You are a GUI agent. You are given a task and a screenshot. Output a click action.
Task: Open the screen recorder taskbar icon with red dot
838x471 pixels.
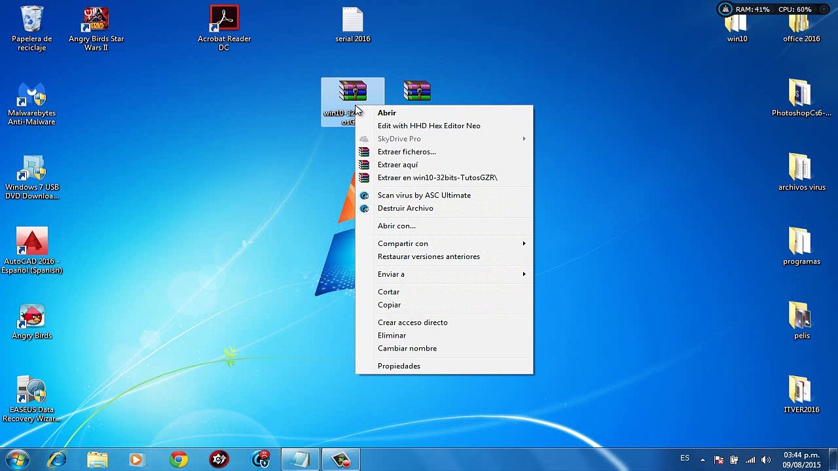pyautogui.click(x=341, y=460)
